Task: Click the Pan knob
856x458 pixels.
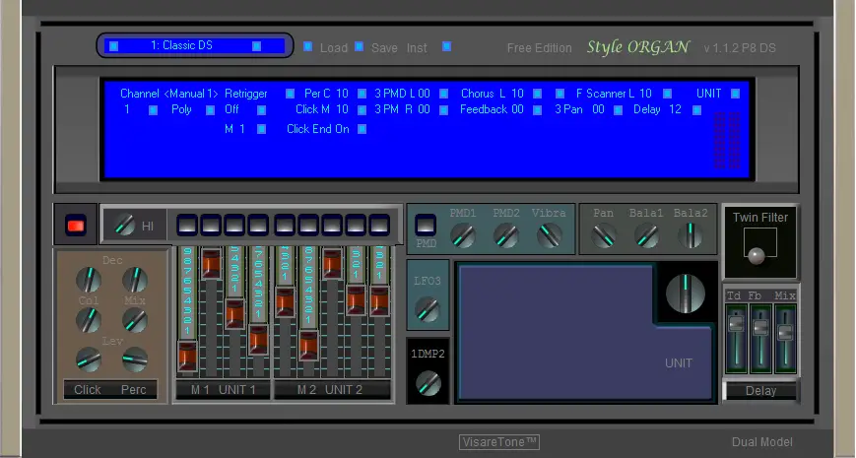Action: 603,235
